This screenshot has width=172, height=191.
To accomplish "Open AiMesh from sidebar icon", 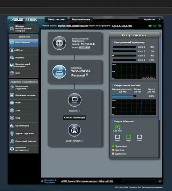I will click(x=12, y=50).
